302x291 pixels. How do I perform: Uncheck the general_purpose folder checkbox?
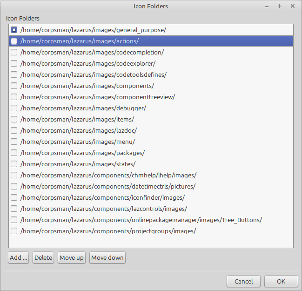pos(14,30)
